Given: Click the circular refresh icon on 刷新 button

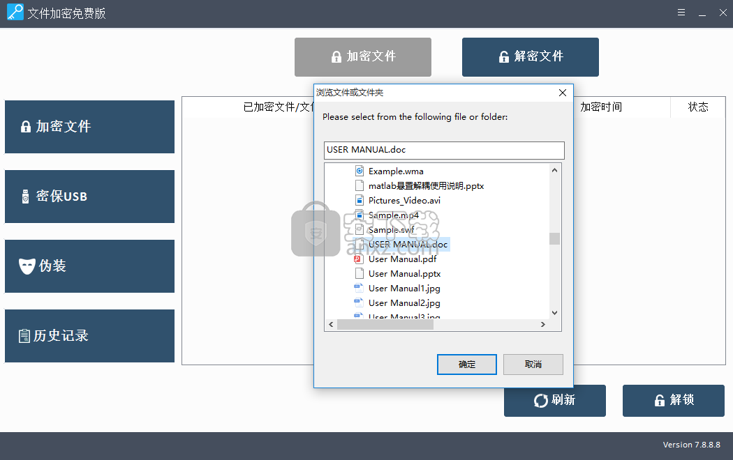Looking at the screenshot, I should tap(540, 400).
